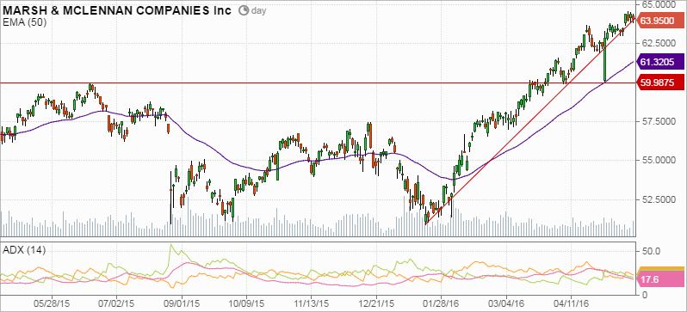The width and height of the screenshot is (687, 312).
Task: Click the 50.0 ADX scale label
Action: (x=648, y=252)
